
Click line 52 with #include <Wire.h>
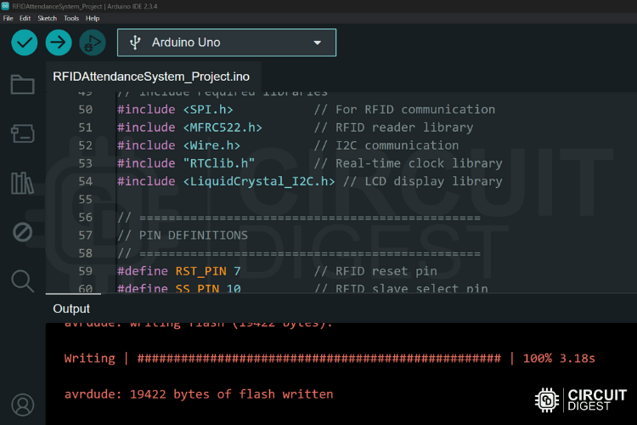click(288, 145)
